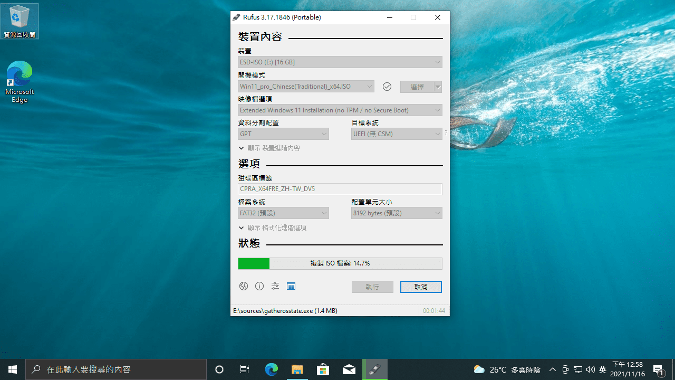Image resolution: width=675 pixels, height=380 pixels.
Task: Open Rufus settings with the sliders icon
Action: pyautogui.click(x=275, y=286)
